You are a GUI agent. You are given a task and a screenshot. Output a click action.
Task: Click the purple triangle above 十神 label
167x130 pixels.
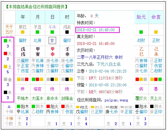click(9, 107)
